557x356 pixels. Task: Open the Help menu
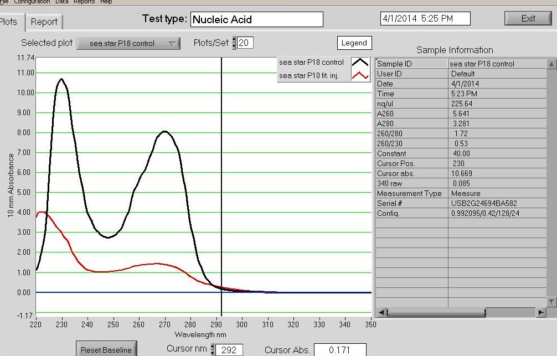click(106, 2)
